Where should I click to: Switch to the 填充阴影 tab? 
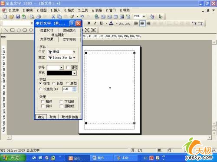click(x=58, y=35)
